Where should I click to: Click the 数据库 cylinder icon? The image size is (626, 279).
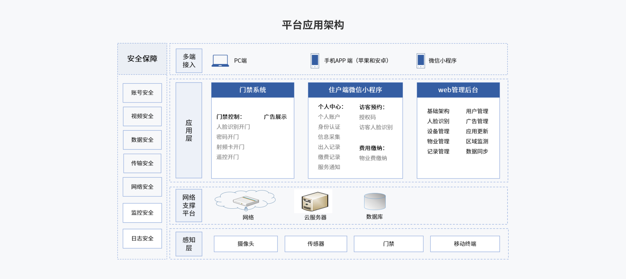click(375, 202)
